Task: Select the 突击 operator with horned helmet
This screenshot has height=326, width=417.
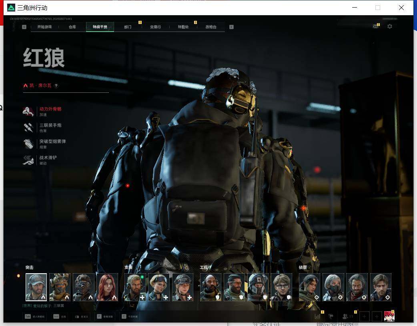Action: [x=60, y=287]
